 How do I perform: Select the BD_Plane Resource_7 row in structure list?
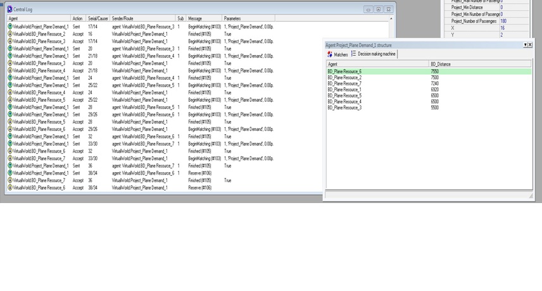click(x=429, y=84)
